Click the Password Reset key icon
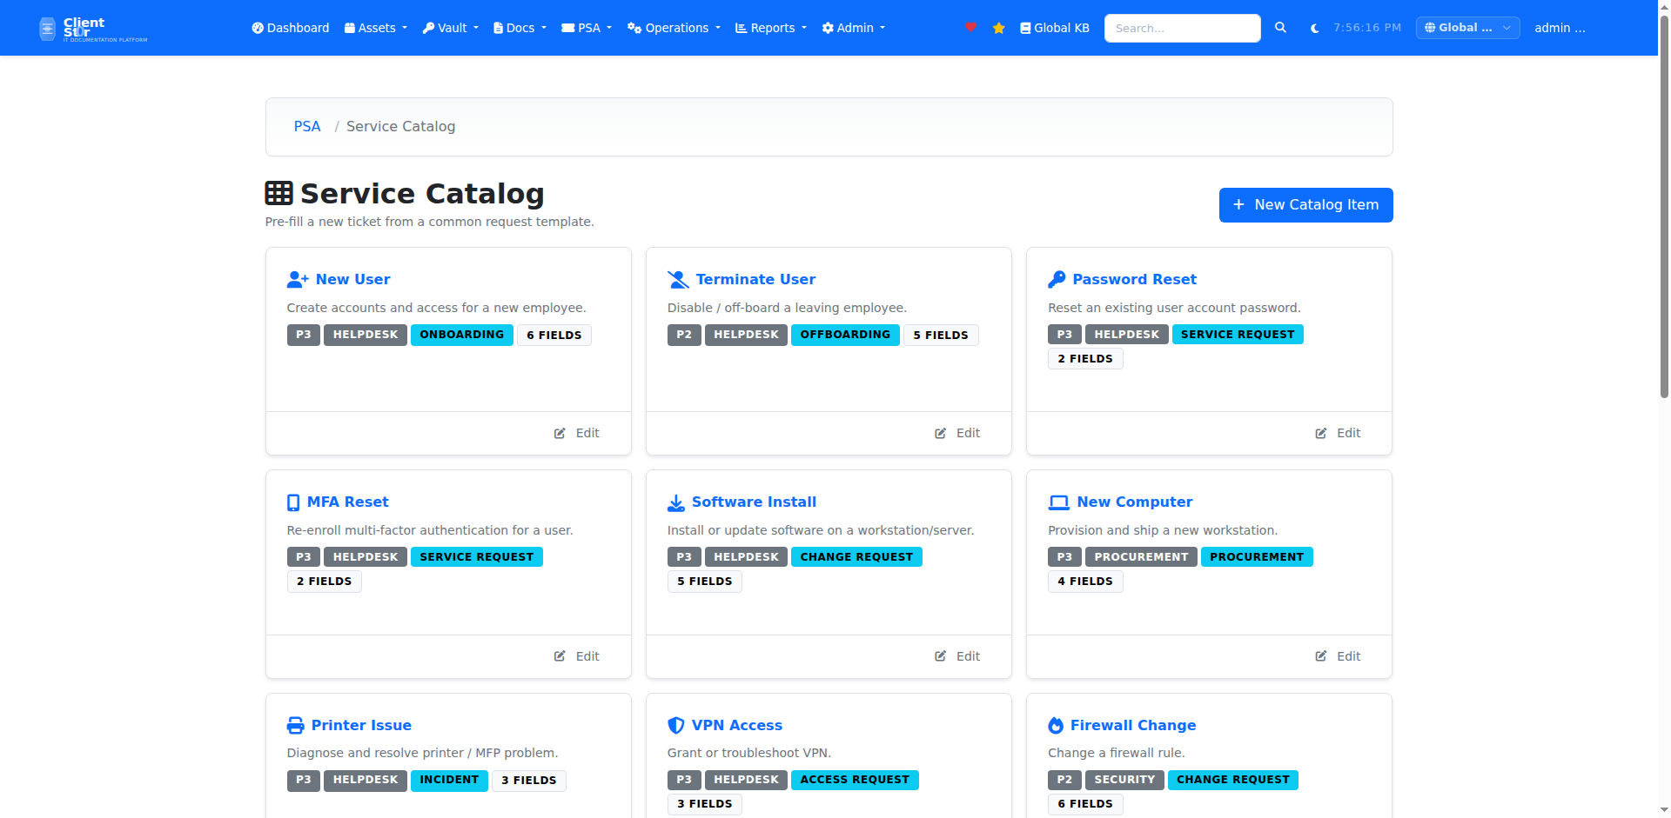1671x818 pixels. click(x=1057, y=279)
